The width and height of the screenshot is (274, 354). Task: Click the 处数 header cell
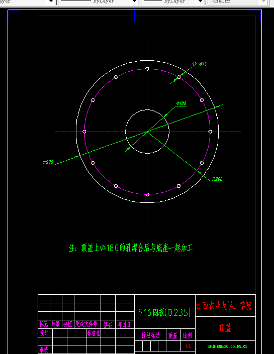pyautogui.click(x=56, y=324)
